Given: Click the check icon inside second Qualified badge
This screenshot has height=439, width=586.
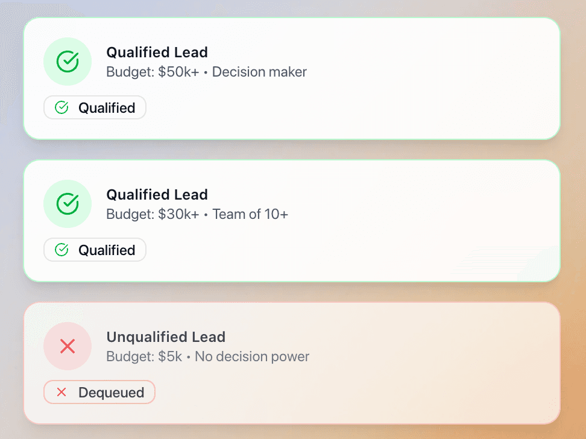Looking at the screenshot, I should point(60,249).
